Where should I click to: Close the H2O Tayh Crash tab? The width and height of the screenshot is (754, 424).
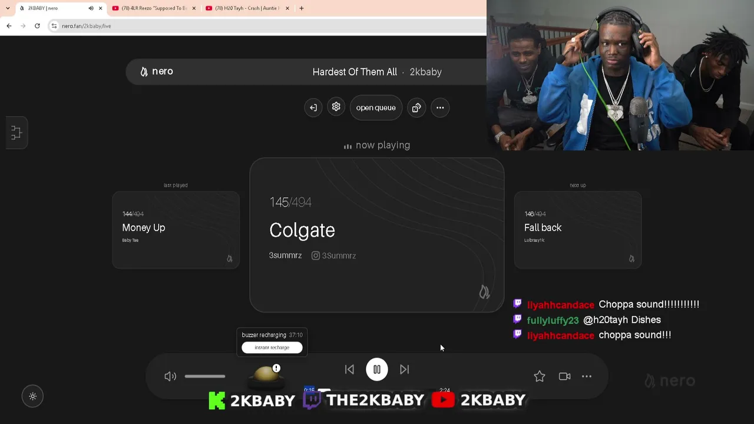(287, 8)
